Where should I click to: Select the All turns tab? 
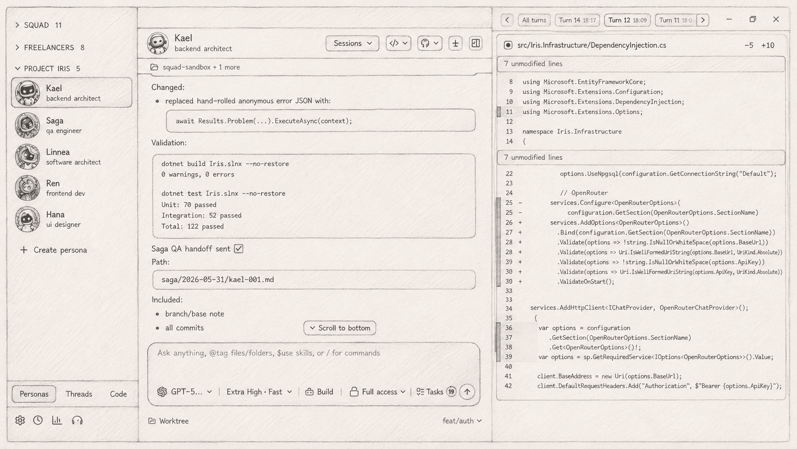[534, 20]
